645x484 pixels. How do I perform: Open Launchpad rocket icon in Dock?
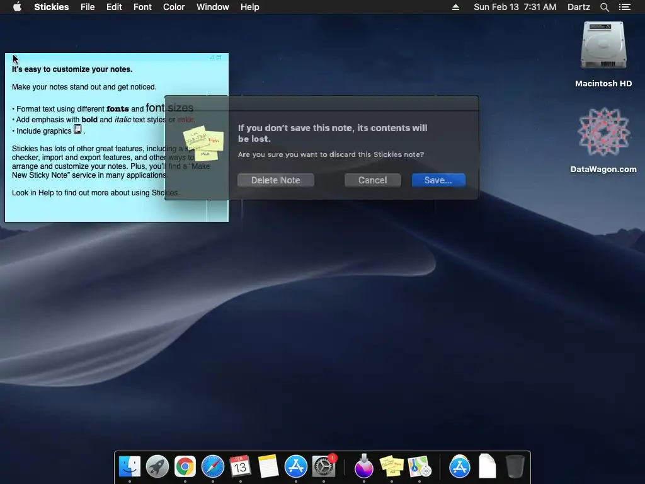point(157,466)
